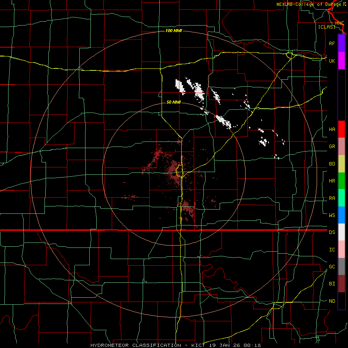Pick the HR green legend swatch

341,181
